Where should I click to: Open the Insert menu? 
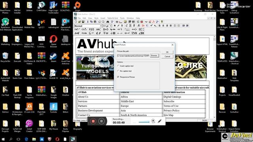(103, 18)
